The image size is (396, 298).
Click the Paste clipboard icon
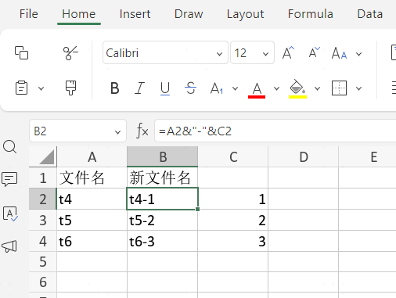pyautogui.click(x=21, y=88)
